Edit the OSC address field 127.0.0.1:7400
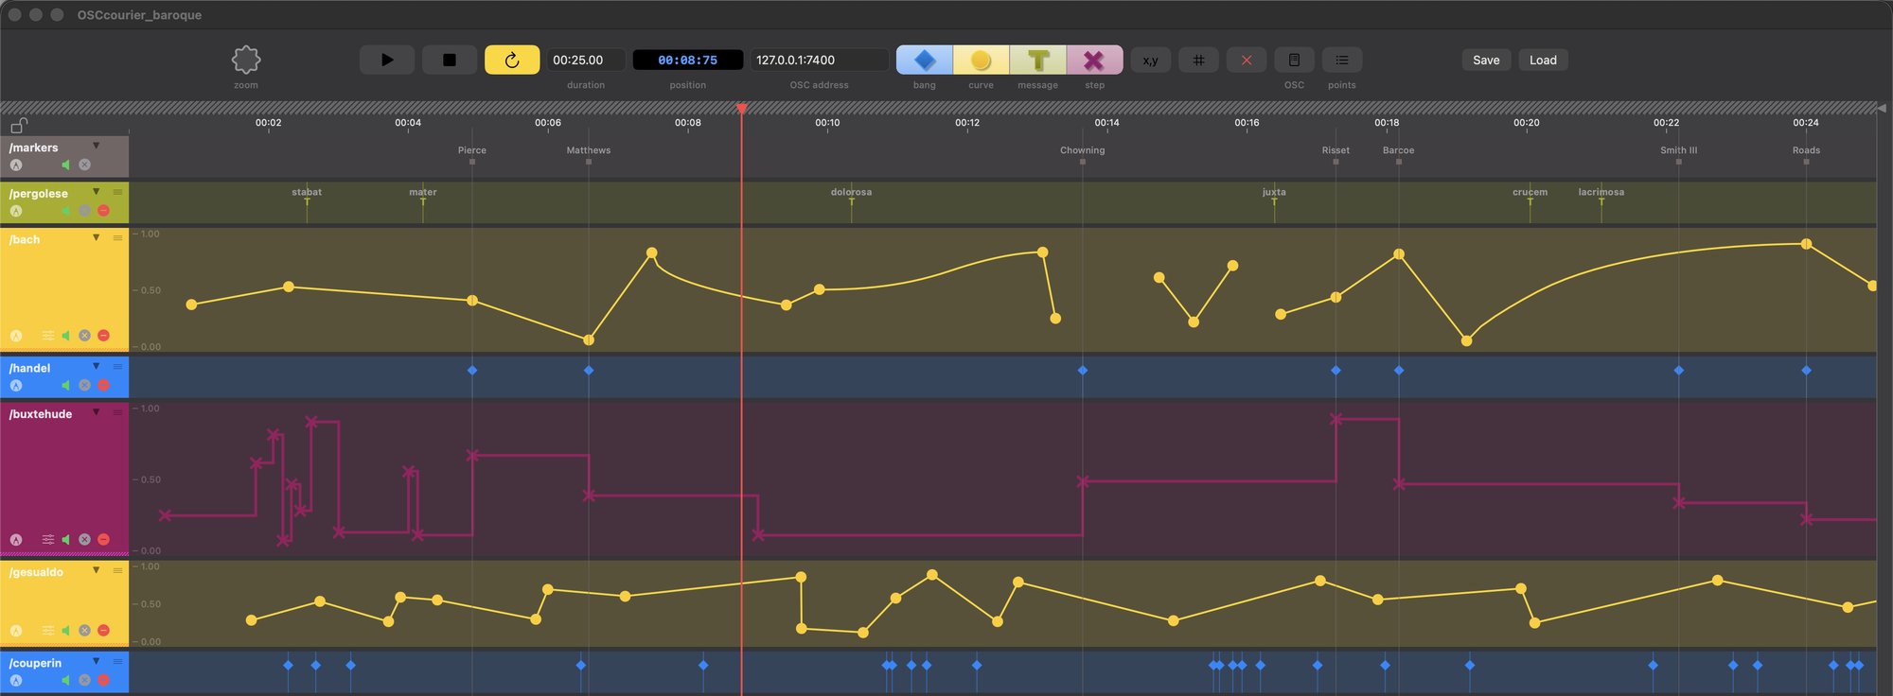The width and height of the screenshot is (1893, 696). point(820,60)
